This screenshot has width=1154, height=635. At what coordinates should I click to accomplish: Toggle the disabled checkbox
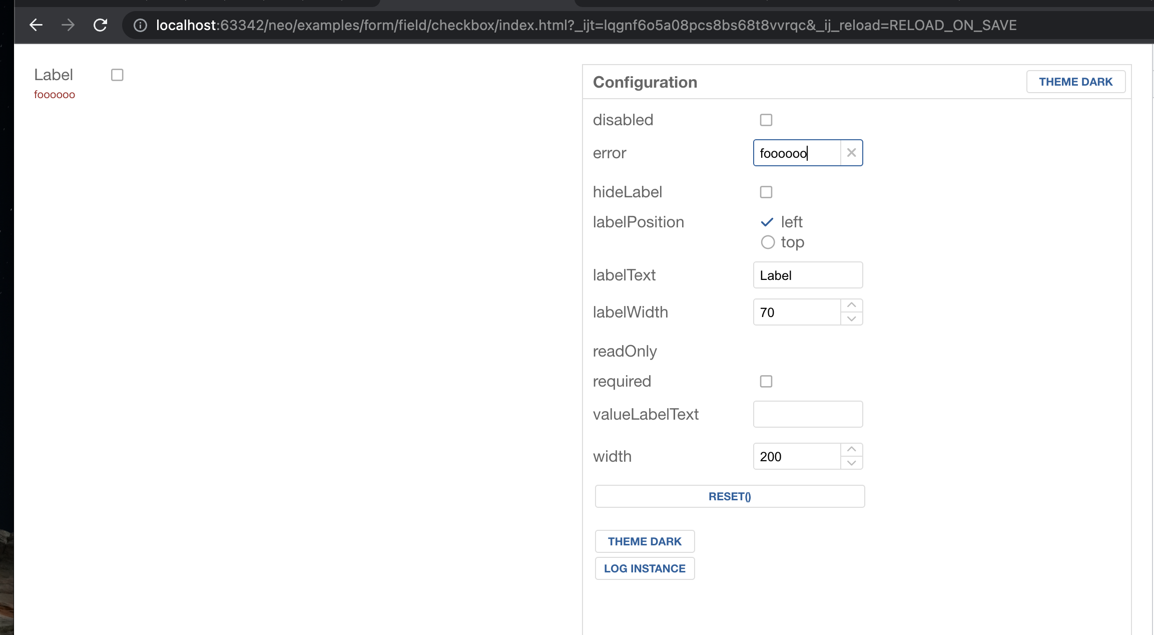pyautogui.click(x=766, y=120)
